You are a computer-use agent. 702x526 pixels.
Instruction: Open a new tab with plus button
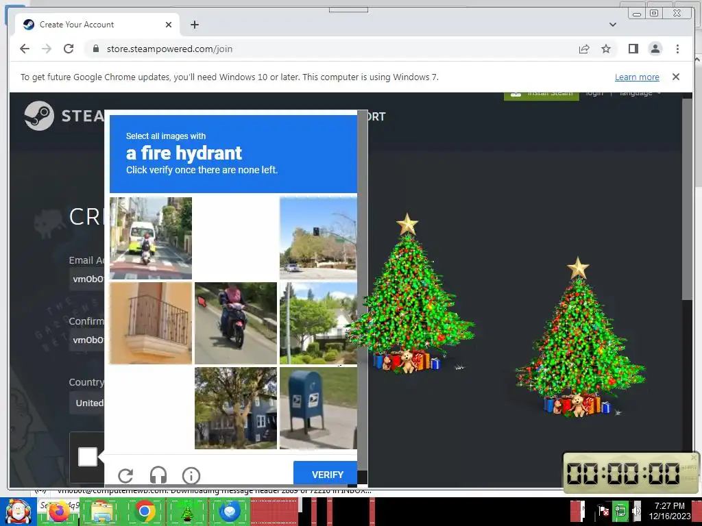coord(194,25)
